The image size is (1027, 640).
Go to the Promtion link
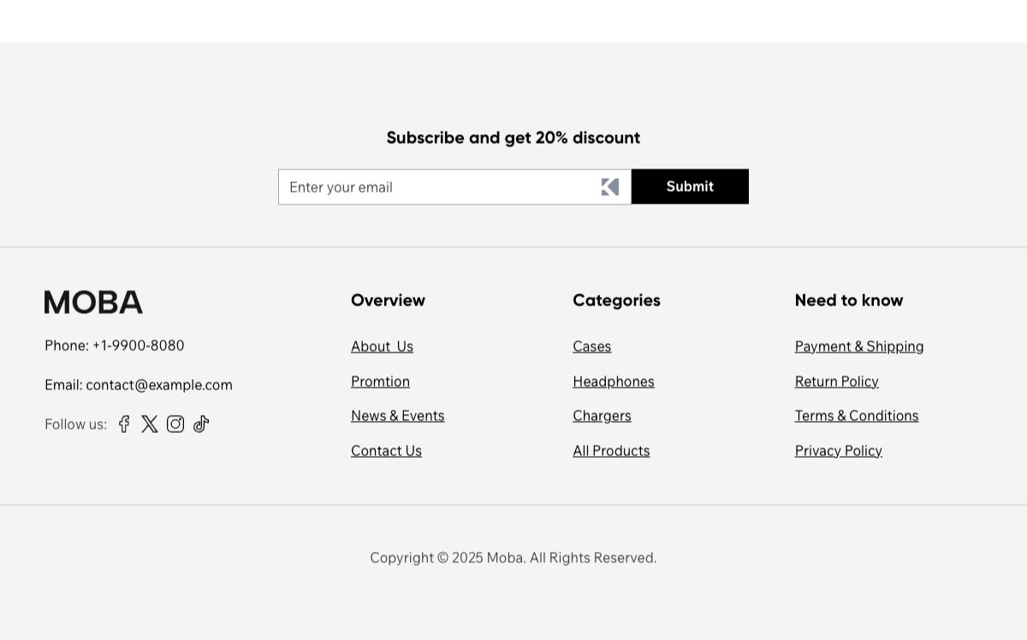pyautogui.click(x=380, y=381)
